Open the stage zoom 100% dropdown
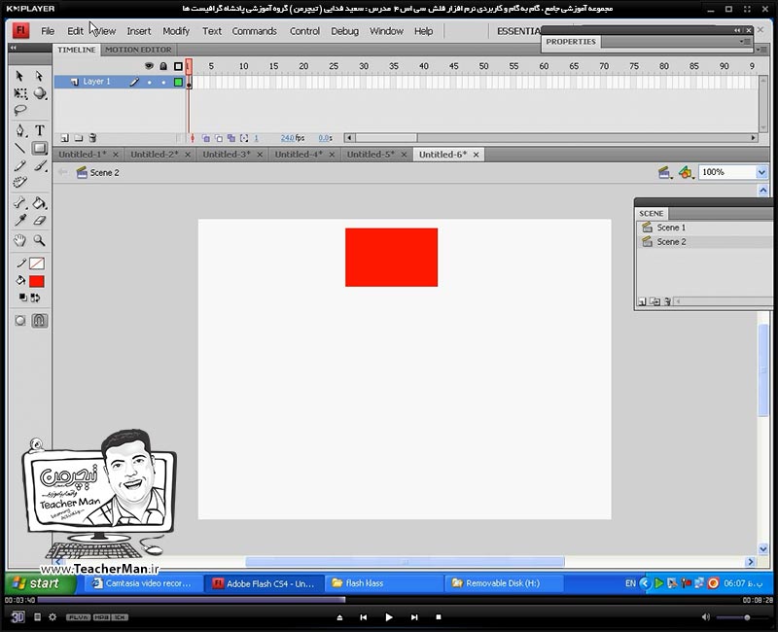778x632 pixels. tap(761, 173)
